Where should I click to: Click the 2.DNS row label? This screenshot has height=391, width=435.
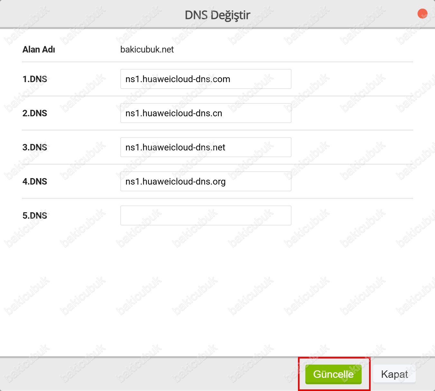(35, 113)
